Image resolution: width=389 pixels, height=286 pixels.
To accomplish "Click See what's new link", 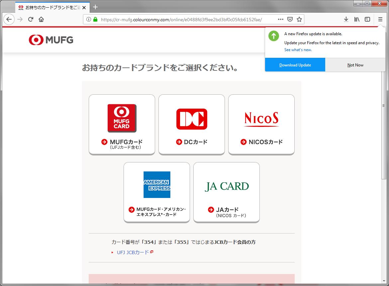I will click(x=298, y=50).
